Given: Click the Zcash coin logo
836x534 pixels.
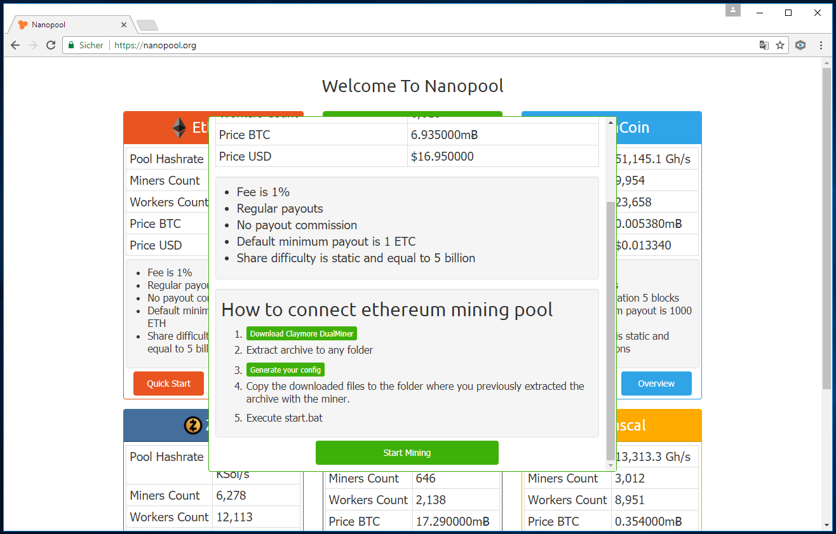Looking at the screenshot, I should pos(193,425).
